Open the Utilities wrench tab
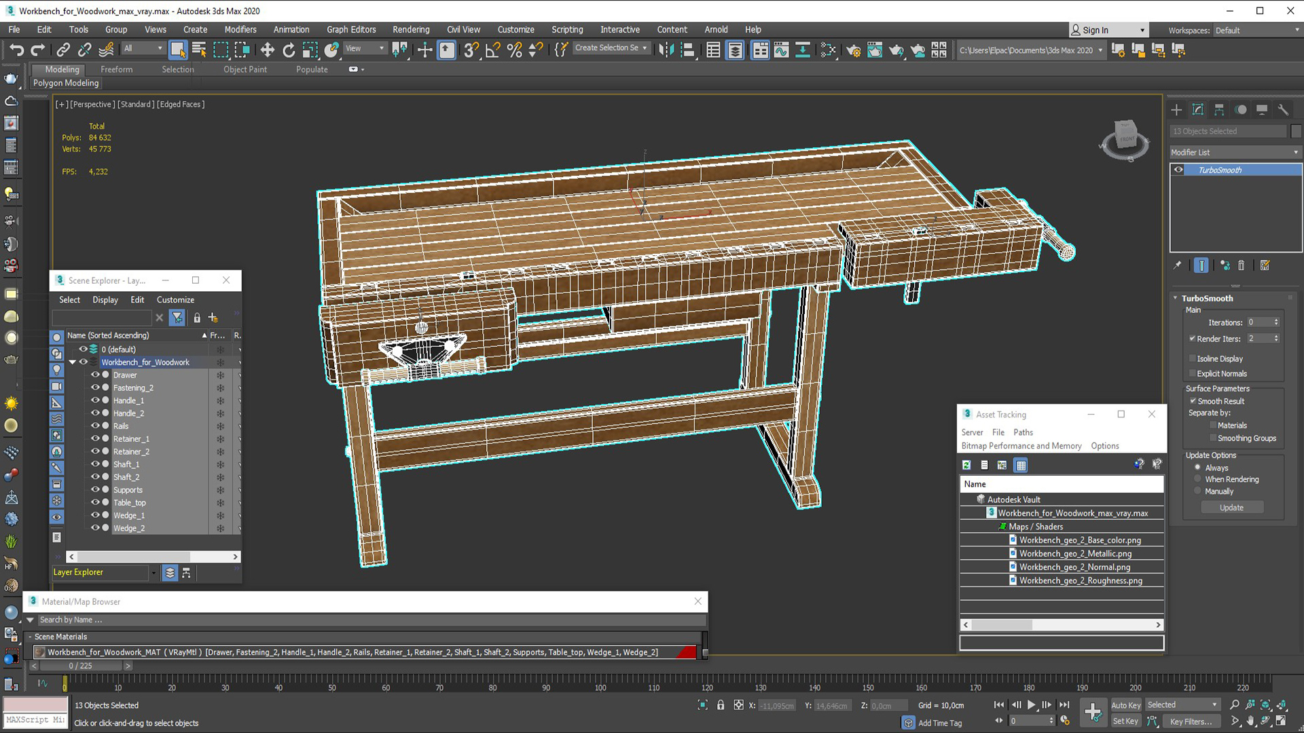Viewport: 1304px width, 733px height. (1283, 110)
